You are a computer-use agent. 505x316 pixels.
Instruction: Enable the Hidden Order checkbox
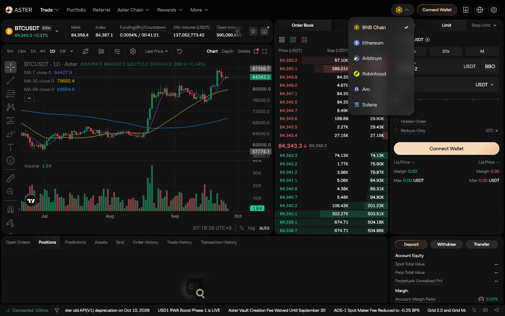[x=396, y=121]
